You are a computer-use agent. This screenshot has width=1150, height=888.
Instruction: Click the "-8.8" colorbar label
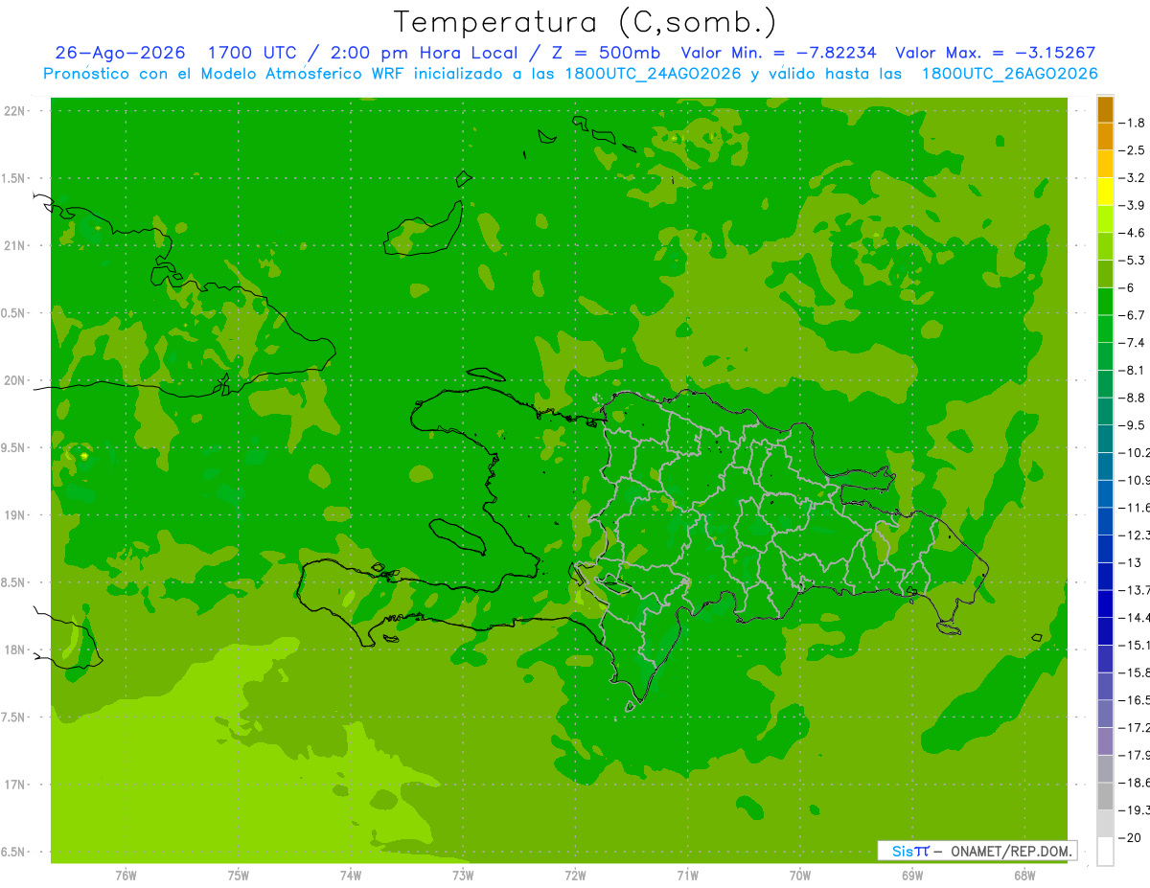(1131, 398)
